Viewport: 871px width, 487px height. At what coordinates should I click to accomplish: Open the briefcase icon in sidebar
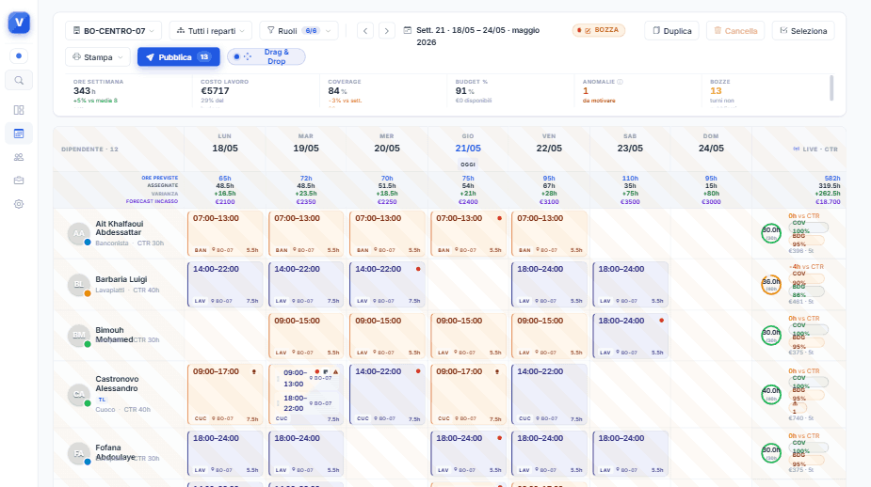pyautogui.click(x=19, y=181)
